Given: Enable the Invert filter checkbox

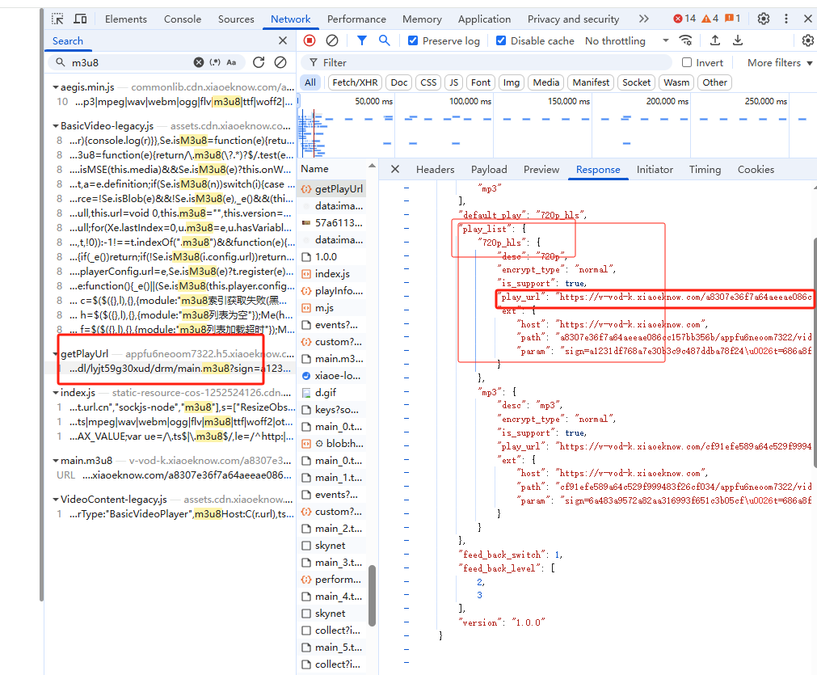Looking at the screenshot, I should [687, 62].
